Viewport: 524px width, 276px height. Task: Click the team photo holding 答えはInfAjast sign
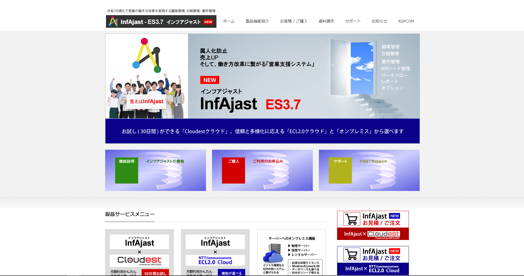coord(147,96)
